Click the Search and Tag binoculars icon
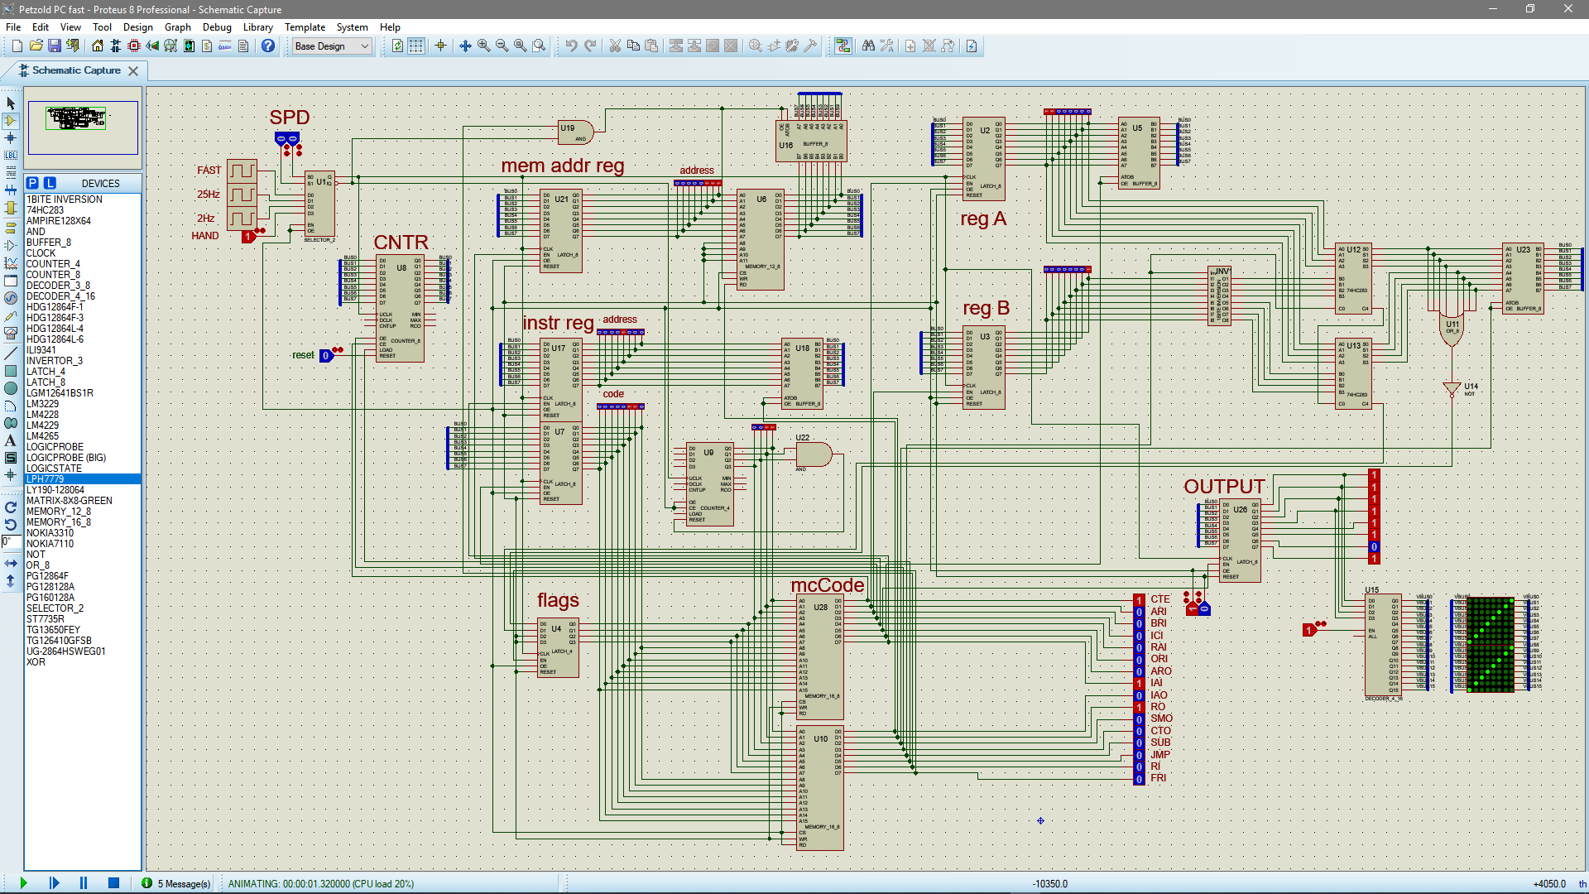This screenshot has height=894, width=1589. (x=868, y=46)
